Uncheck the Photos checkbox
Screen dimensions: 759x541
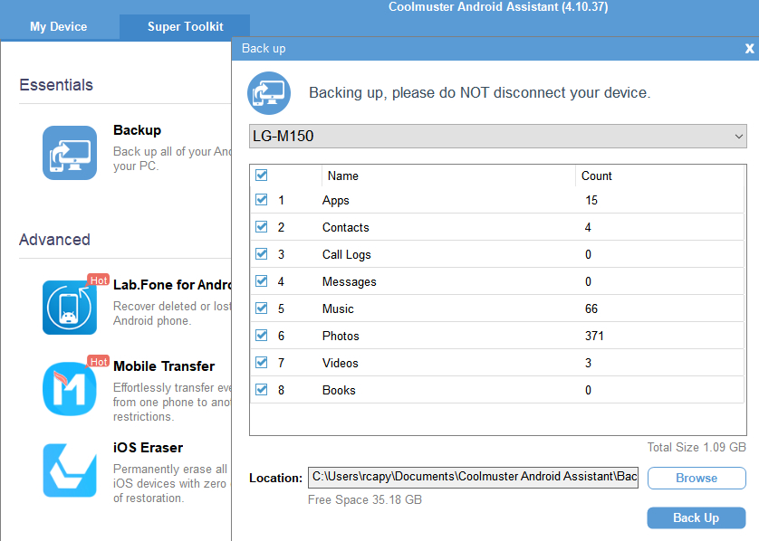(262, 335)
